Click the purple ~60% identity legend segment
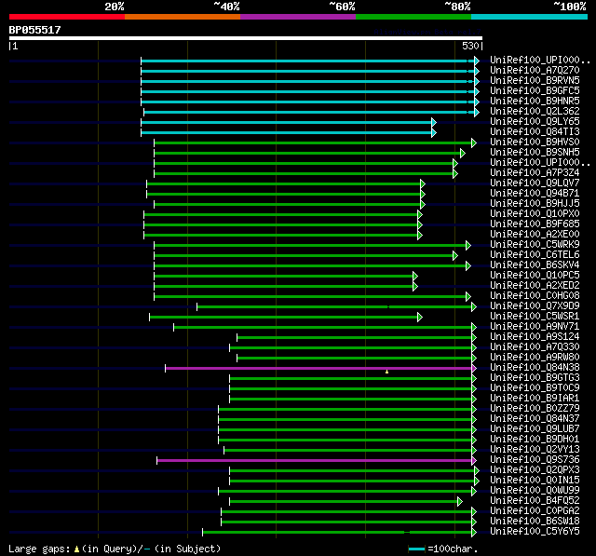The image size is (596, 556). point(298,17)
